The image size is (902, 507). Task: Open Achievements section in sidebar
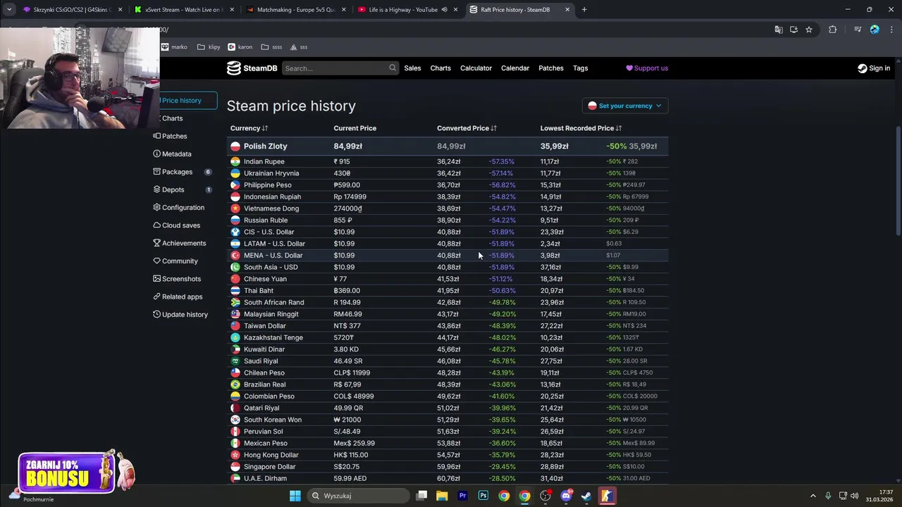click(x=180, y=243)
